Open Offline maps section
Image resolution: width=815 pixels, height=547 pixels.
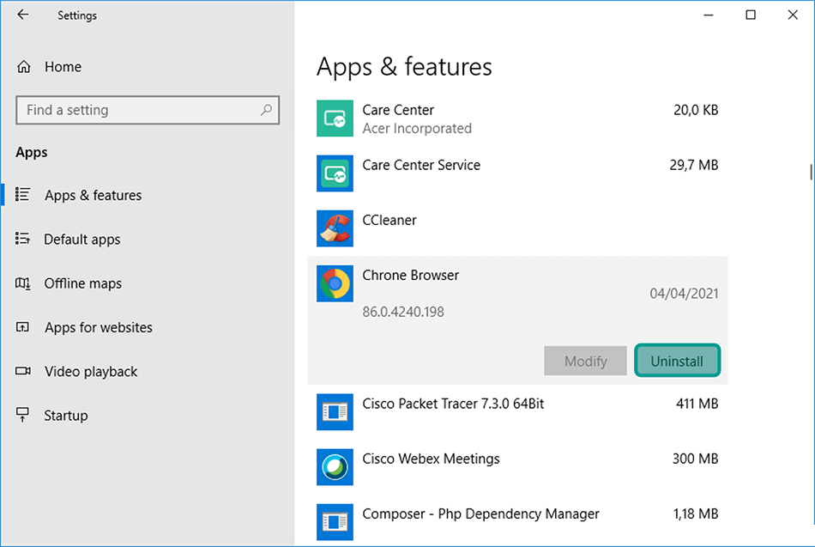[x=83, y=283]
